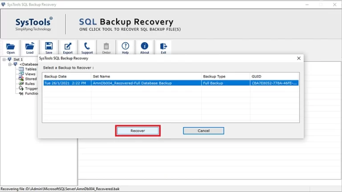Click the SysTools title bar app icon
342x192 pixels.
3,4
